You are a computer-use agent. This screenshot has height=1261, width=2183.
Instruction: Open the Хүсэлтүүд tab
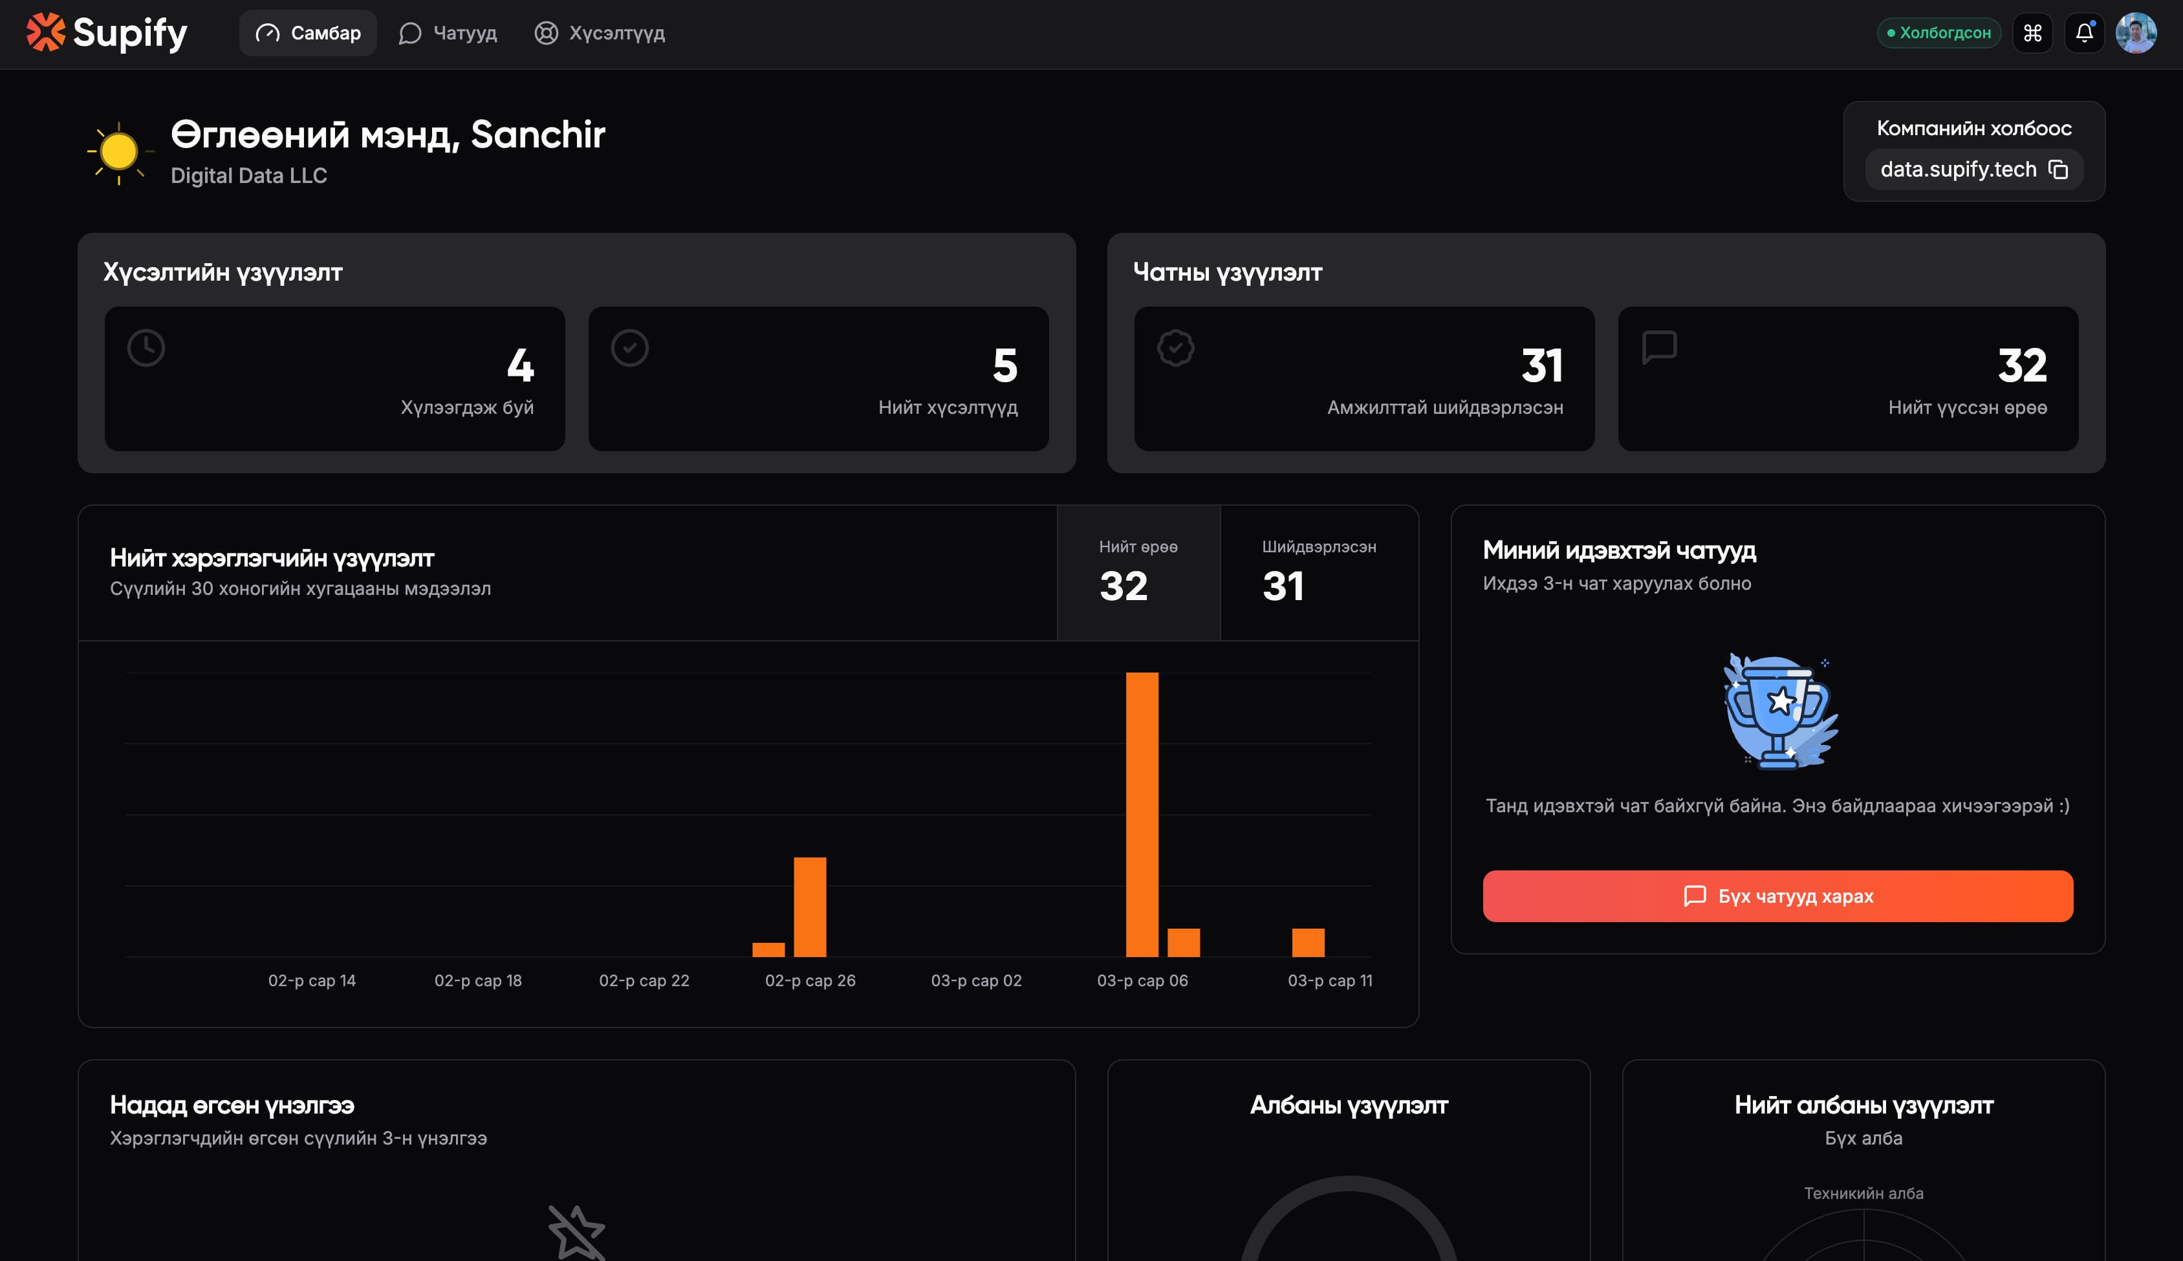[x=600, y=33]
